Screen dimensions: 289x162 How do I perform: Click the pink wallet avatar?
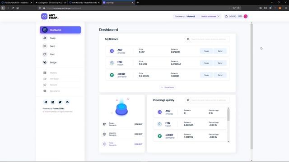(x=246, y=16)
